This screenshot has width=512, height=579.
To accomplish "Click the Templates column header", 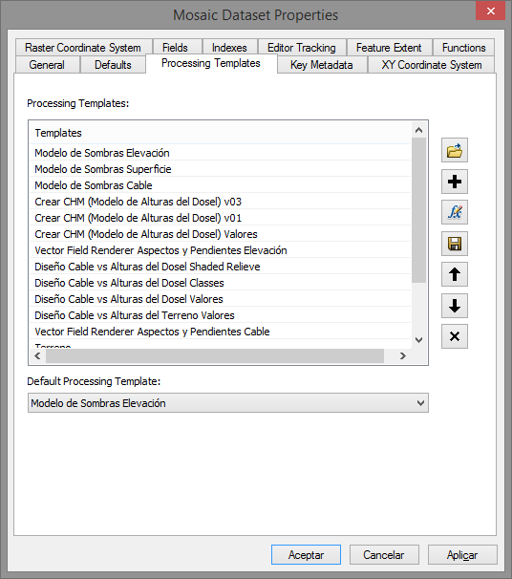I will [x=221, y=133].
